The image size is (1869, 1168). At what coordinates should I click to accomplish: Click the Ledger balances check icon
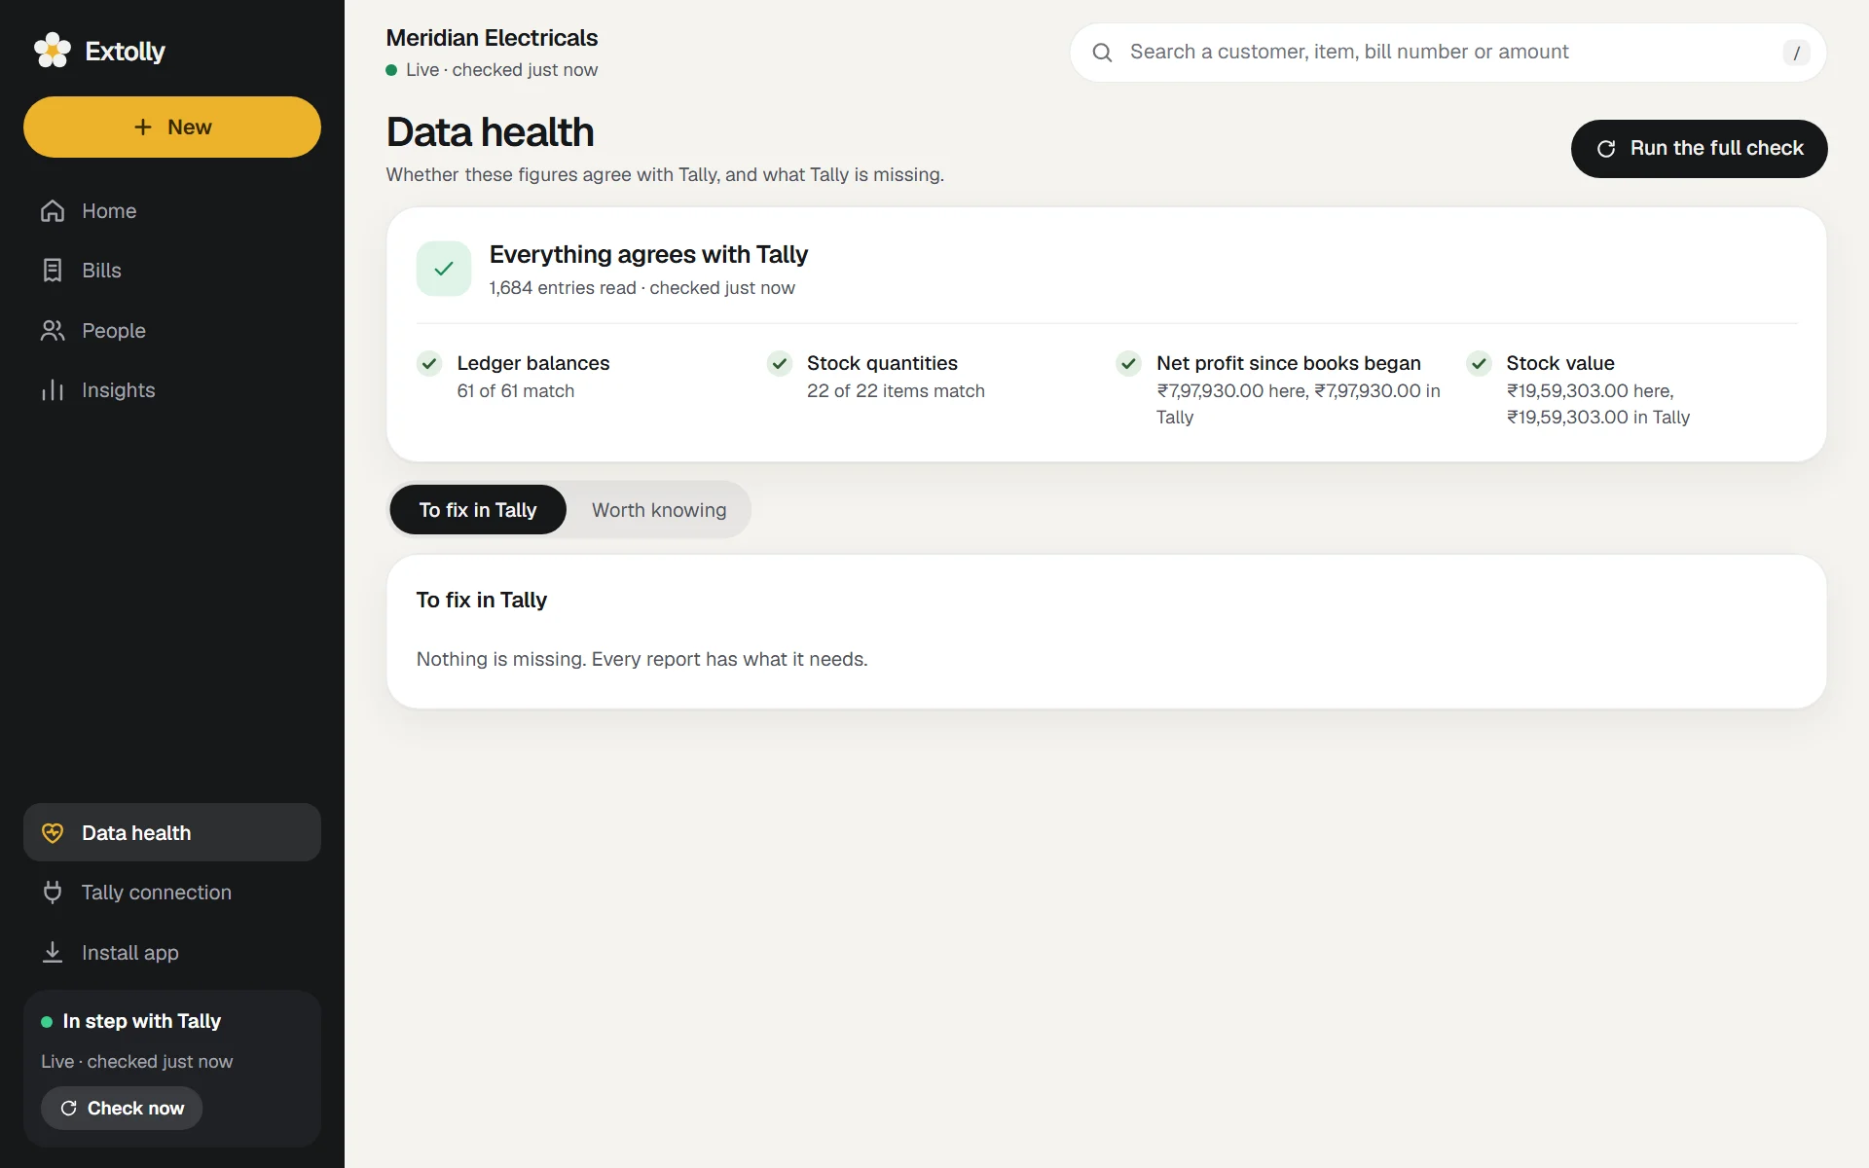429,364
